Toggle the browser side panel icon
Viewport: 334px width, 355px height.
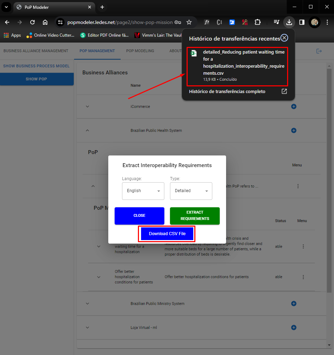[x=302, y=22]
